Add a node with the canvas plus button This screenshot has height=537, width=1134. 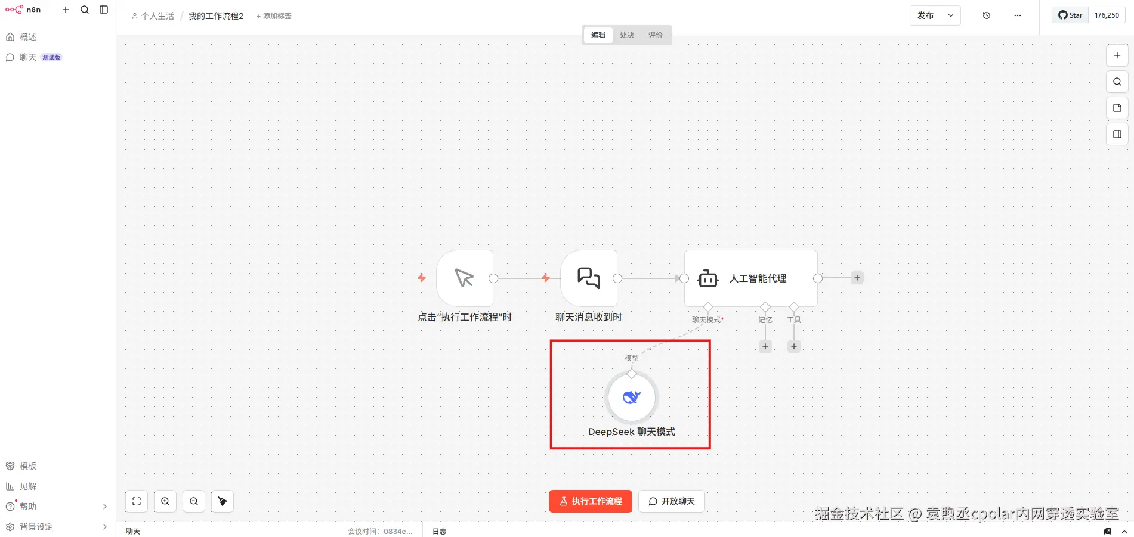tap(1117, 55)
